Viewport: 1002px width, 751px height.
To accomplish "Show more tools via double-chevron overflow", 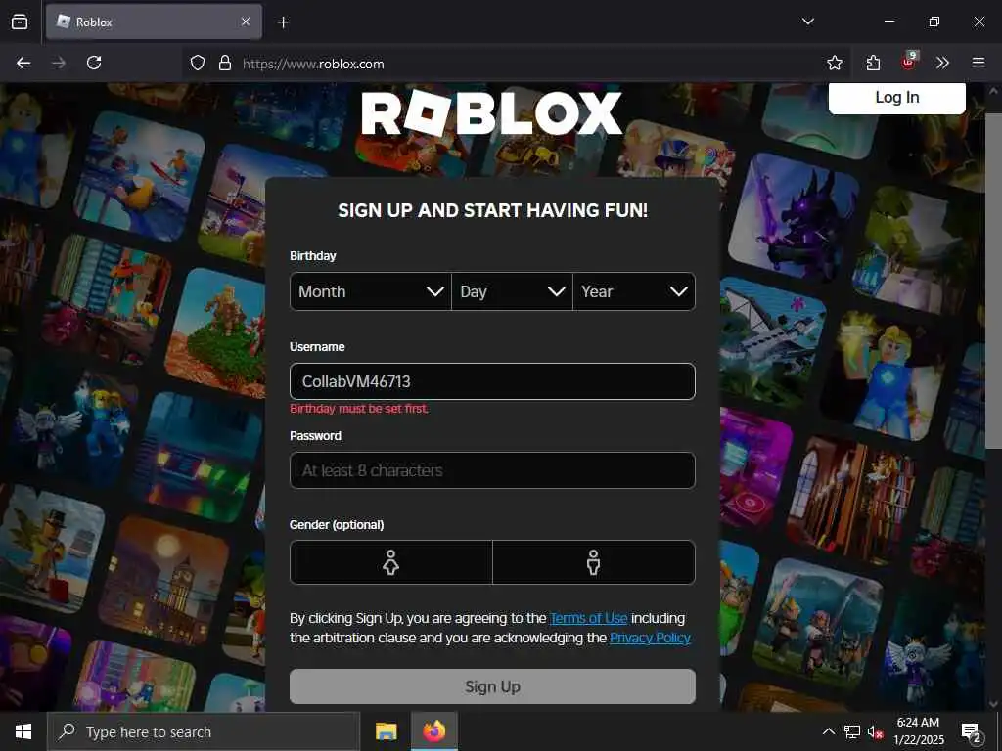I will pos(942,63).
